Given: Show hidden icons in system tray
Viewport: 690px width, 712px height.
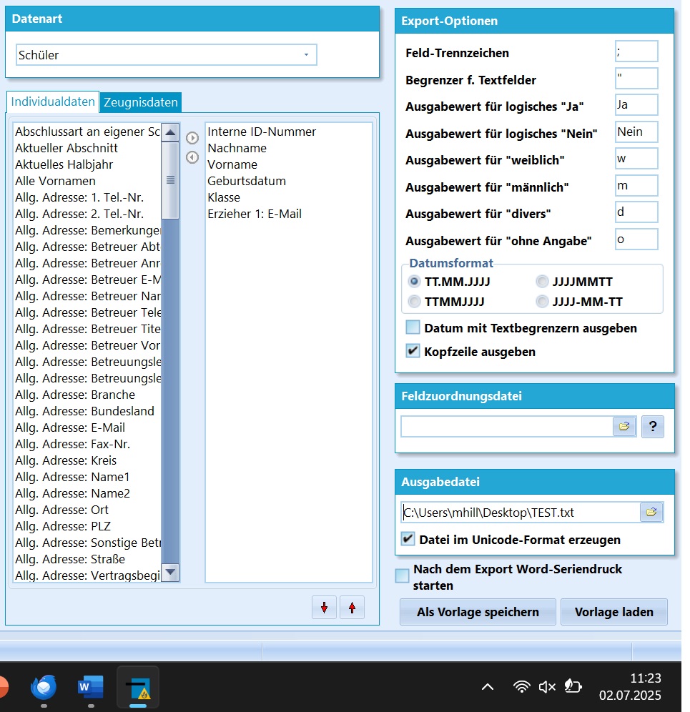Looking at the screenshot, I should pos(488,687).
